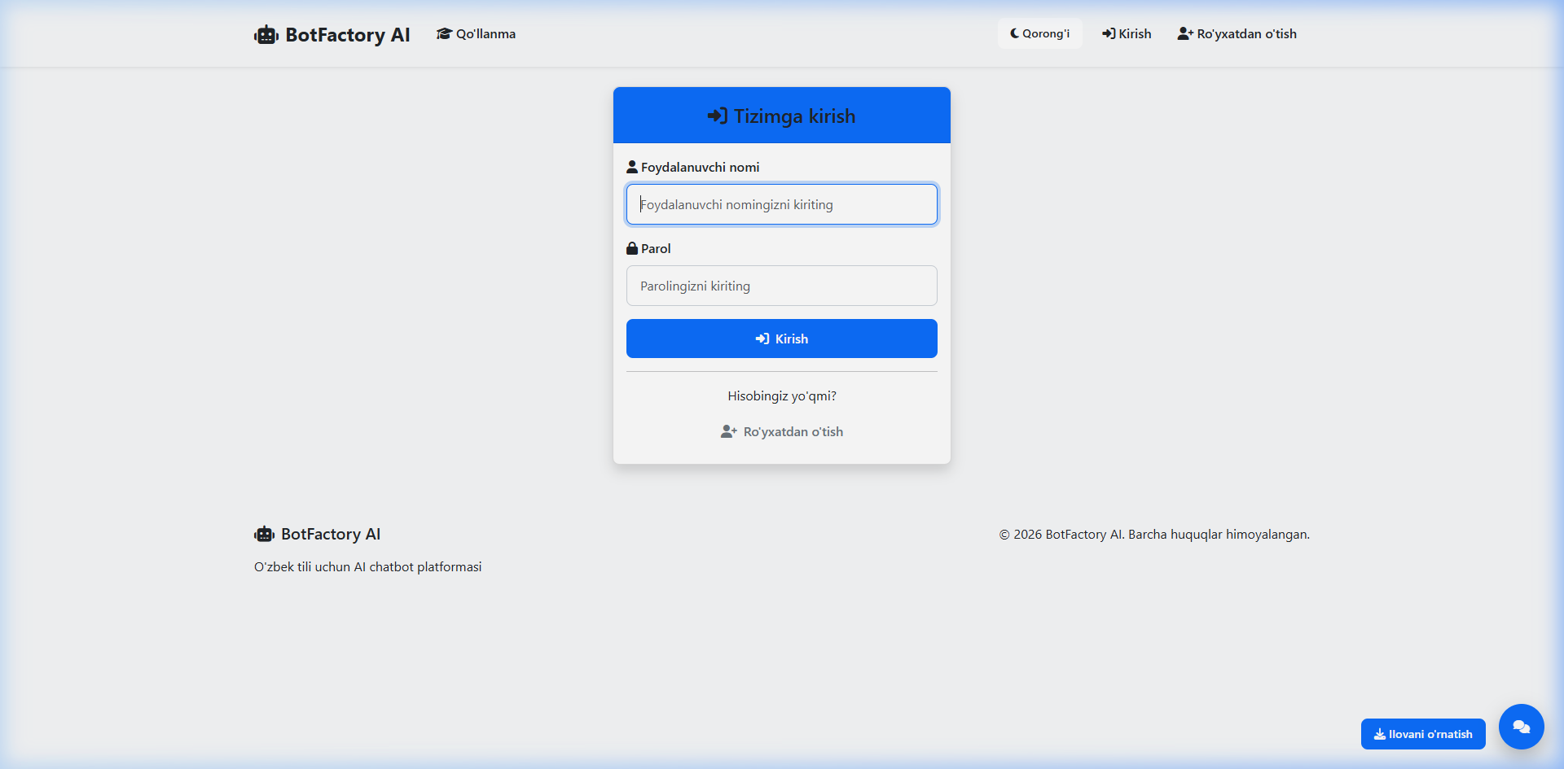Click the BotFactory AI brand name in header

[x=348, y=35]
